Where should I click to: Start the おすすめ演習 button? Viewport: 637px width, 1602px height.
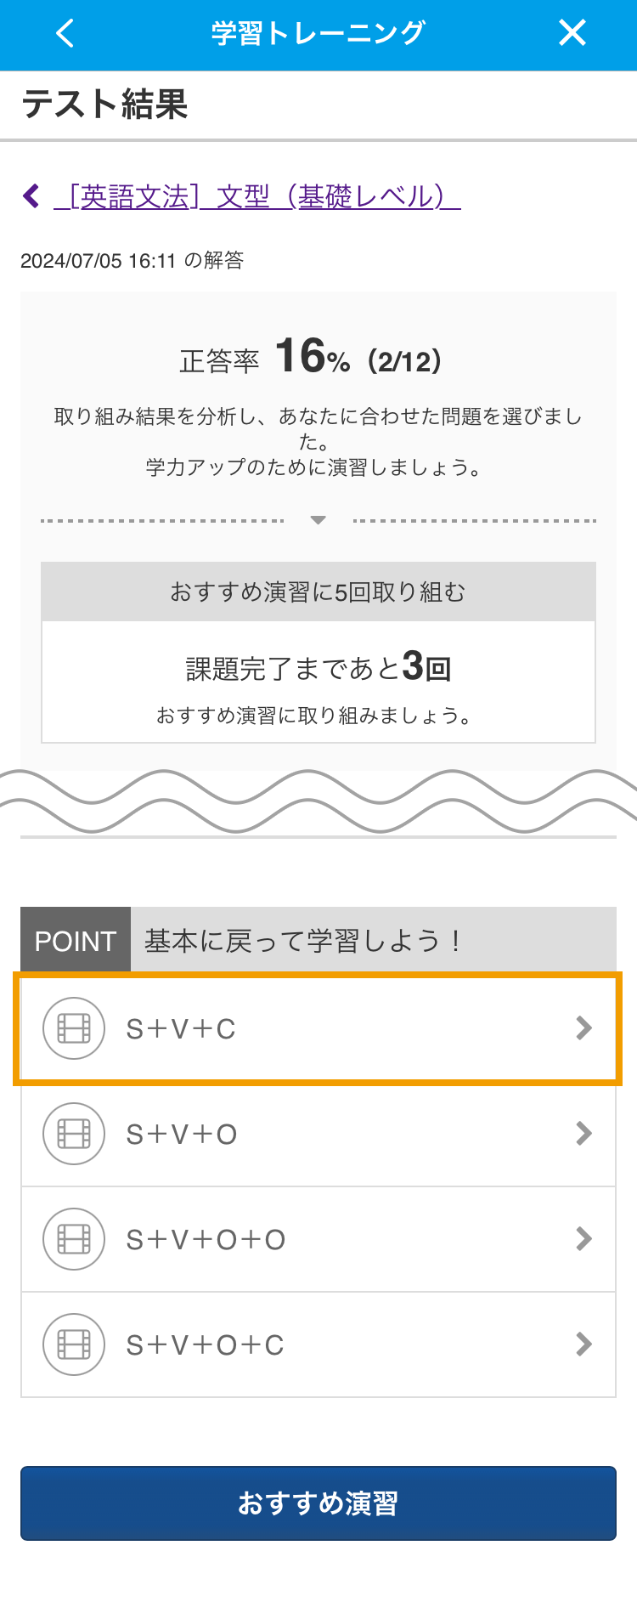click(x=318, y=1503)
